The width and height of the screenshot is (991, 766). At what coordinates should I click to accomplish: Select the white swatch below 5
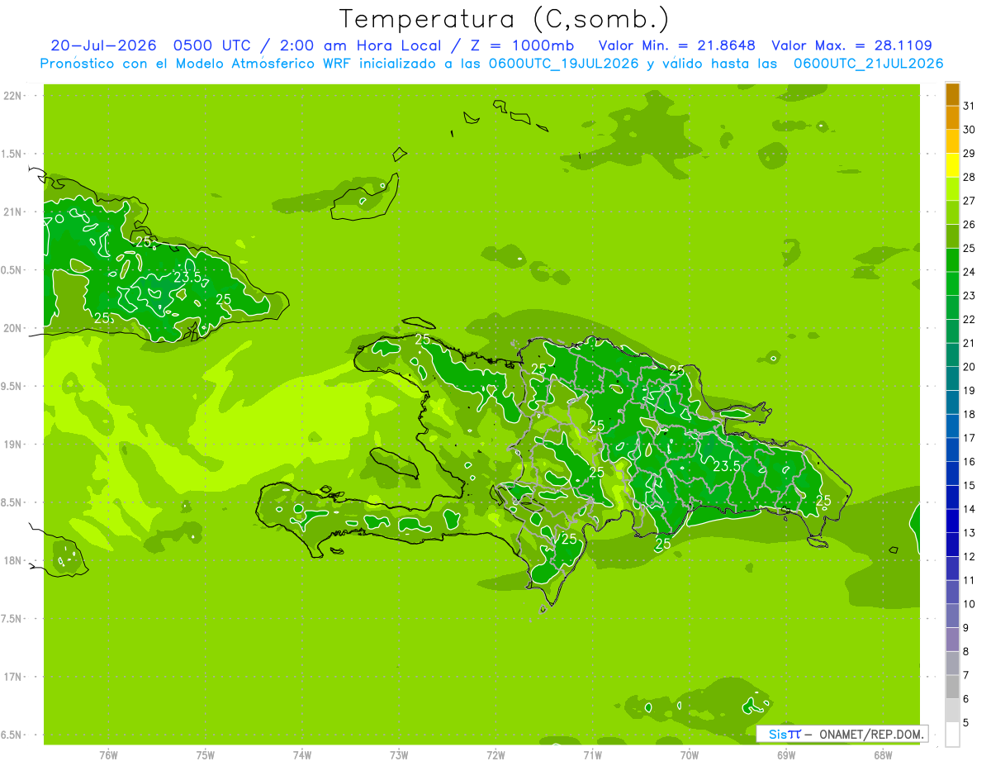click(952, 734)
